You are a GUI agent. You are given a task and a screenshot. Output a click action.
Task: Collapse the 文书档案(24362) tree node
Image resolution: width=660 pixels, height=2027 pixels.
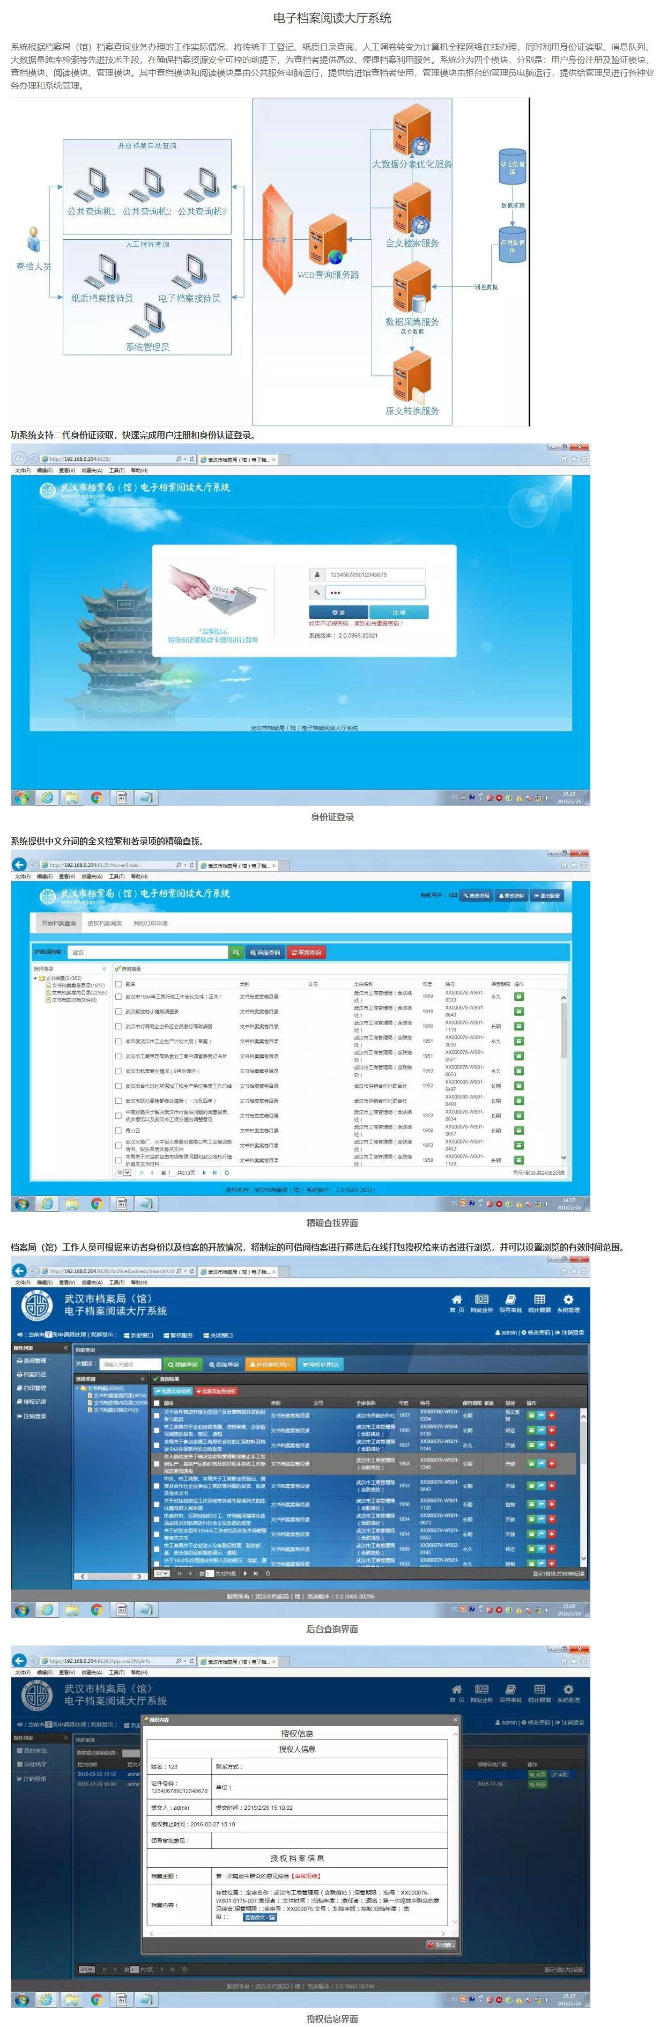coord(35,978)
